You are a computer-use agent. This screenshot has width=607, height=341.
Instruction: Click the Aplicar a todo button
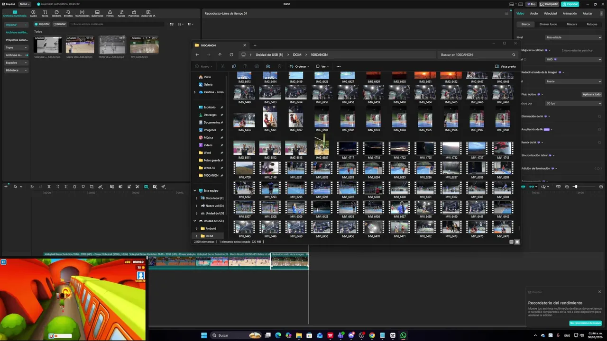[x=592, y=94]
